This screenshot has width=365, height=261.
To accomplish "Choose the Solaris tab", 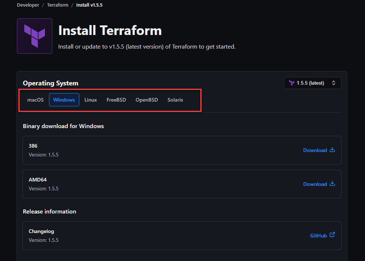I will point(175,100).
